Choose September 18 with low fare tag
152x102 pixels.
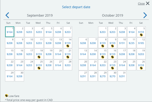39,54
